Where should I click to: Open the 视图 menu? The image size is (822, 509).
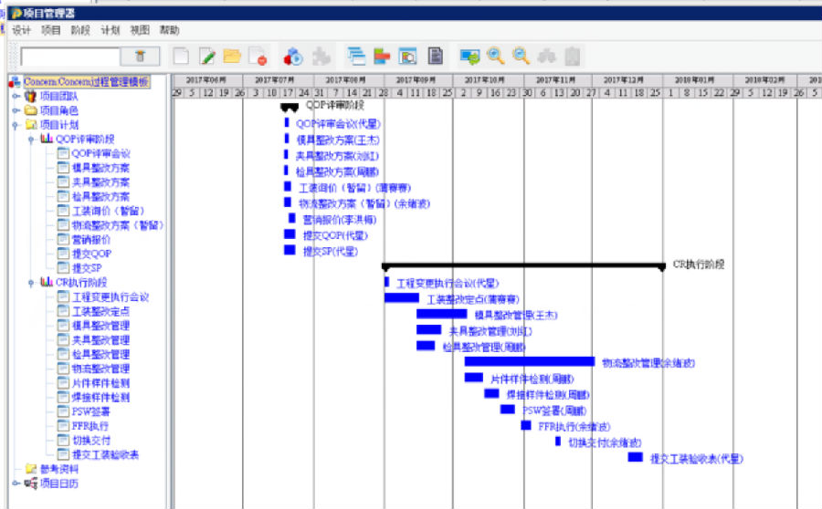[x=140, y=30]
